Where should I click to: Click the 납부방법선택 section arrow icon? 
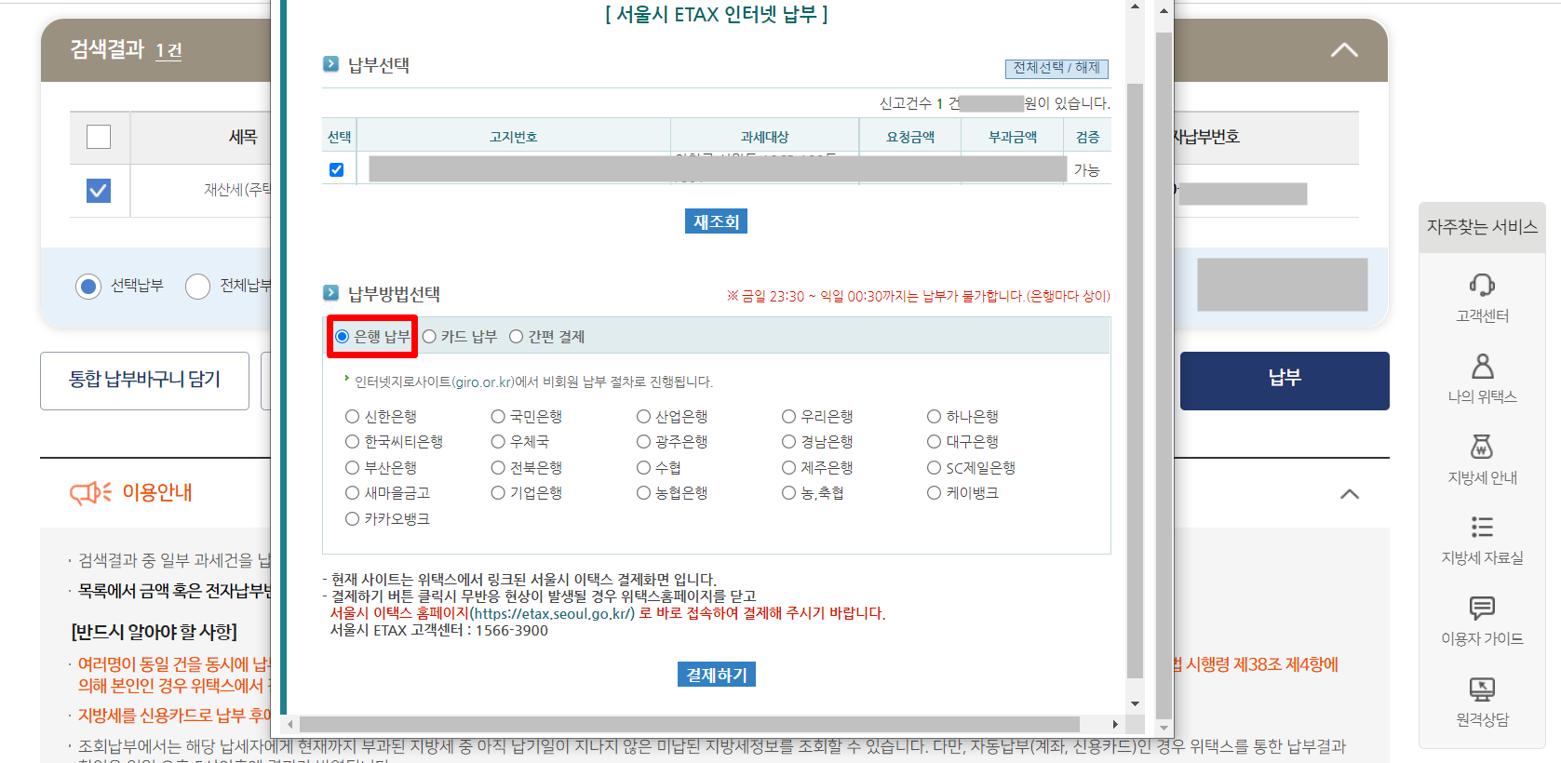[x=330, y=293]
